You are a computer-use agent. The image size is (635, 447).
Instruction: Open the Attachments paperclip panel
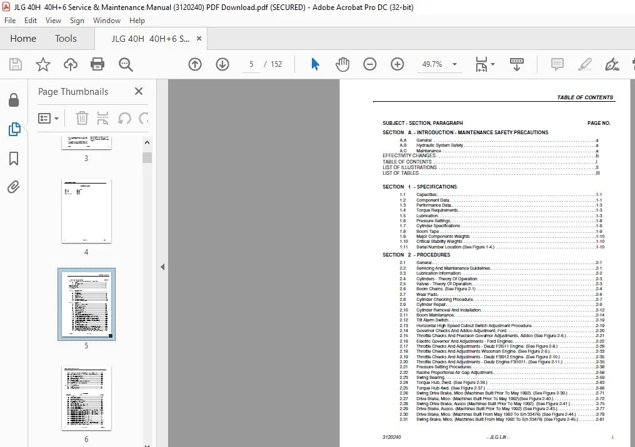(x=13, y=187)
